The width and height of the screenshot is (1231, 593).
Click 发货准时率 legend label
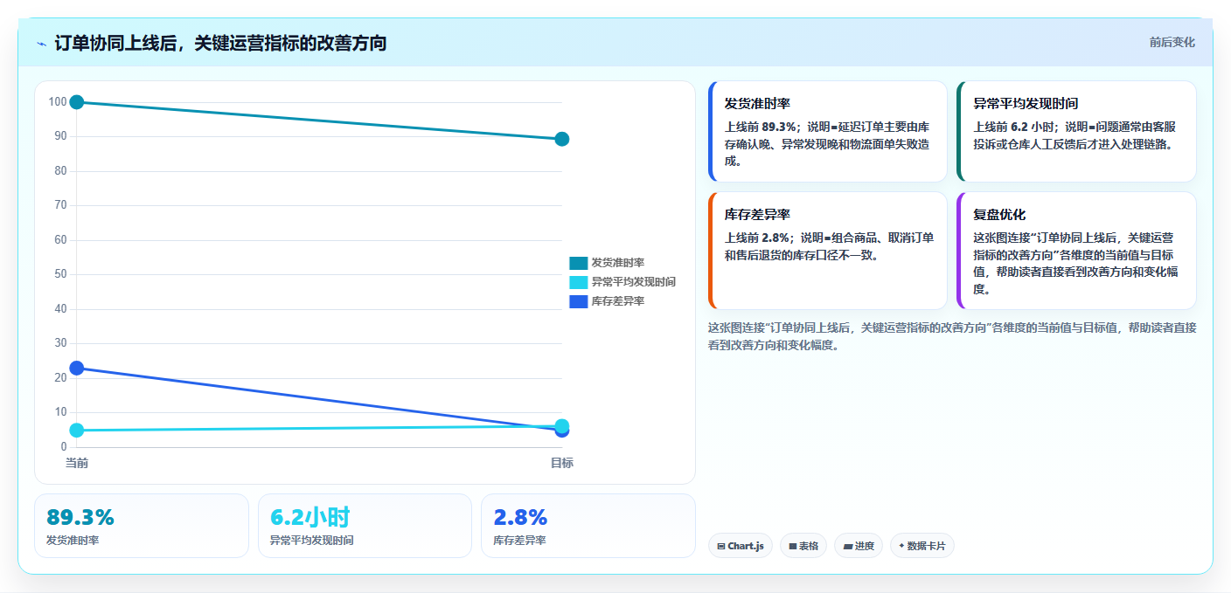pyautogui.click(x=618, y=263)
